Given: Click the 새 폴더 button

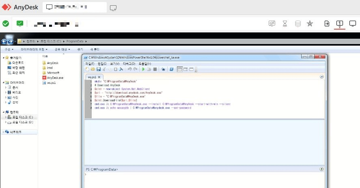Looking at the screenshot, I should tap(95, 49).
